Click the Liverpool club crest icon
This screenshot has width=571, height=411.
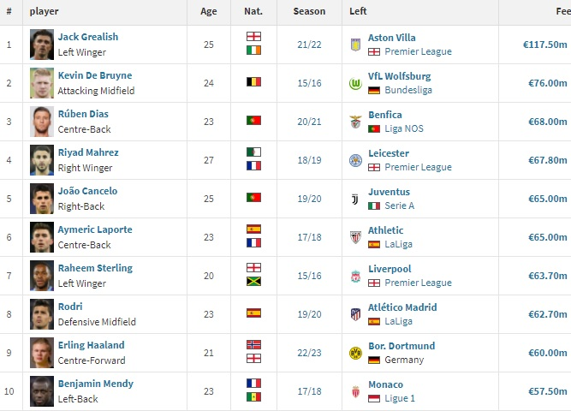pyautogui.click(x=355, y=277)
